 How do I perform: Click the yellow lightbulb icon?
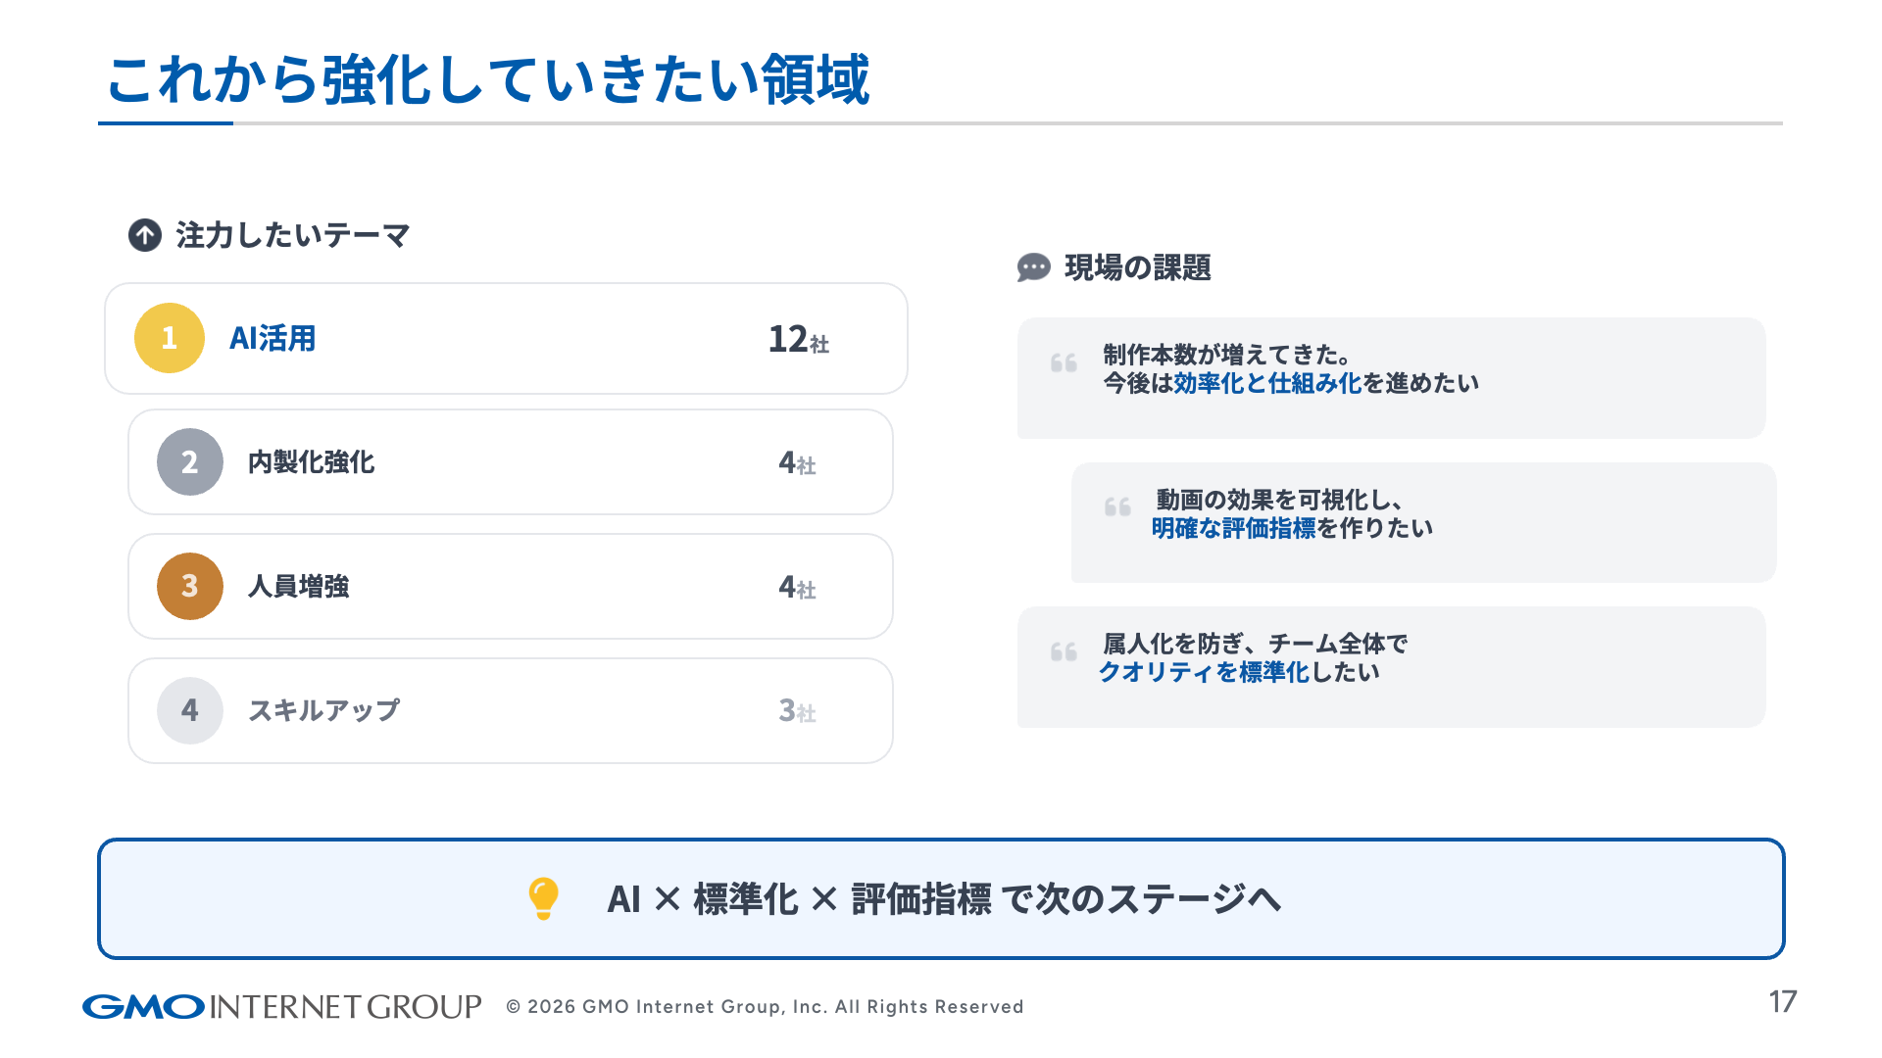(543, 897)
